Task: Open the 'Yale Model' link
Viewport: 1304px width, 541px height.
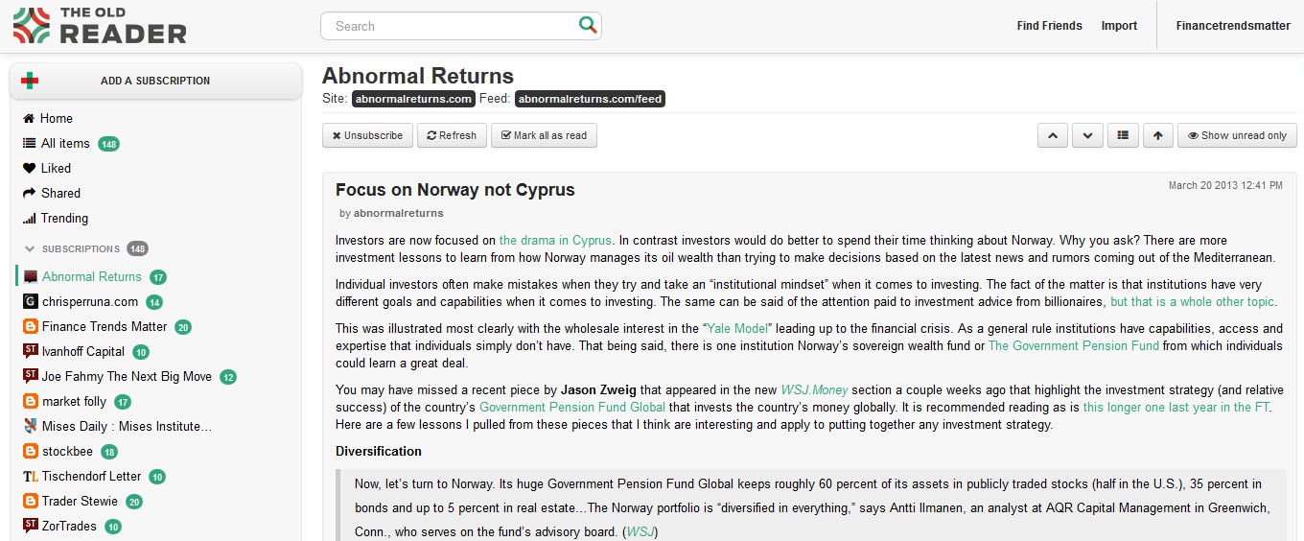Action: (x=739, y=328)
